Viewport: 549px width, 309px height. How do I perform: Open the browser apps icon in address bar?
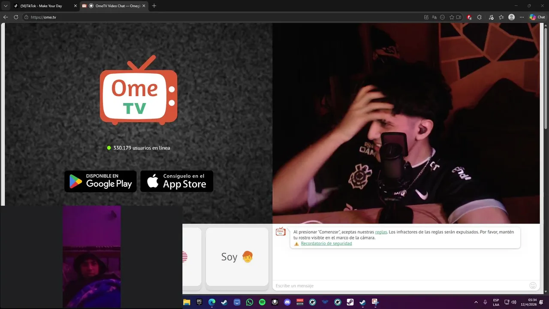pyautogui.click(x=426, y=17)
